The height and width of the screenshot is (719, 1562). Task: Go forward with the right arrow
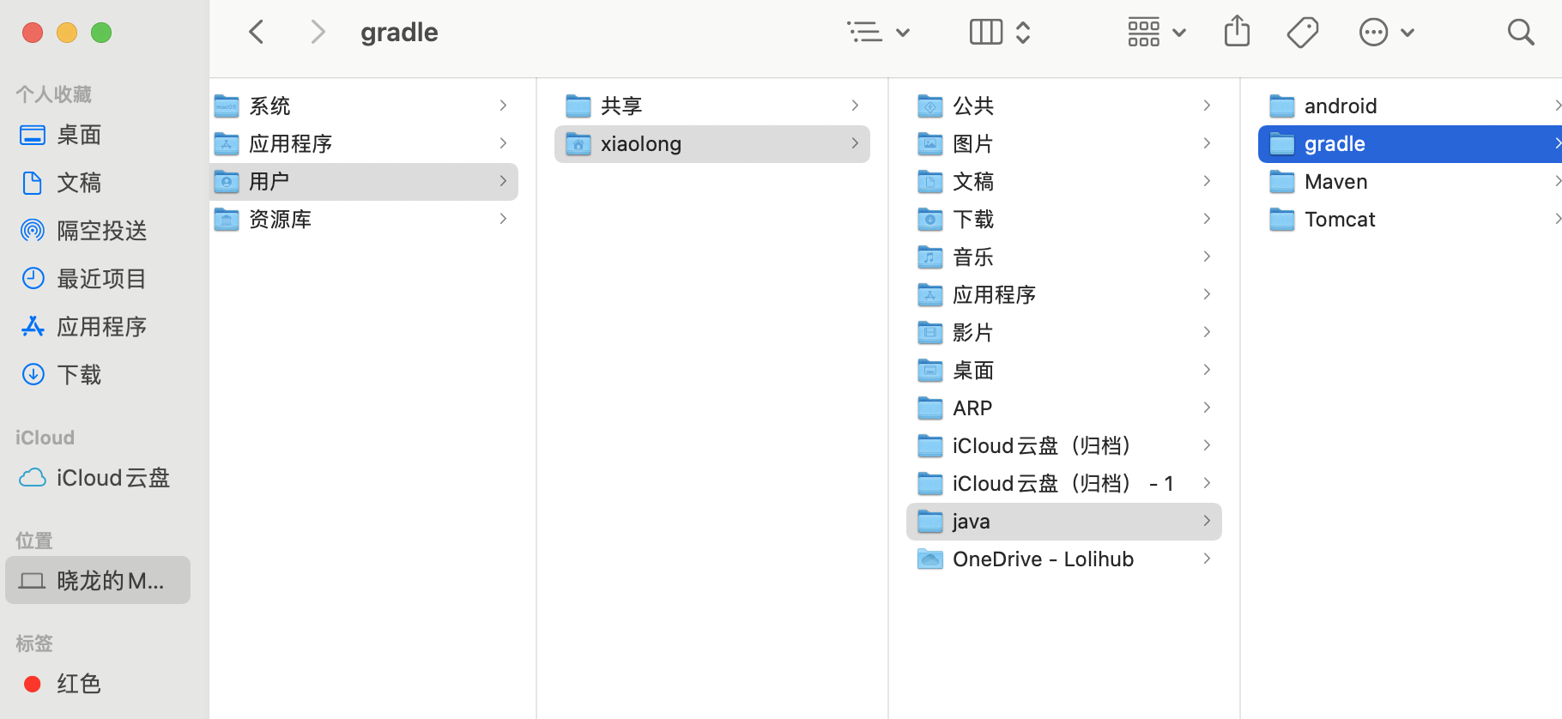click(x=318, y=33)
